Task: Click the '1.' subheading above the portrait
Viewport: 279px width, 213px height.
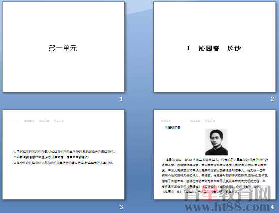Action: click(x=173, y=127)
